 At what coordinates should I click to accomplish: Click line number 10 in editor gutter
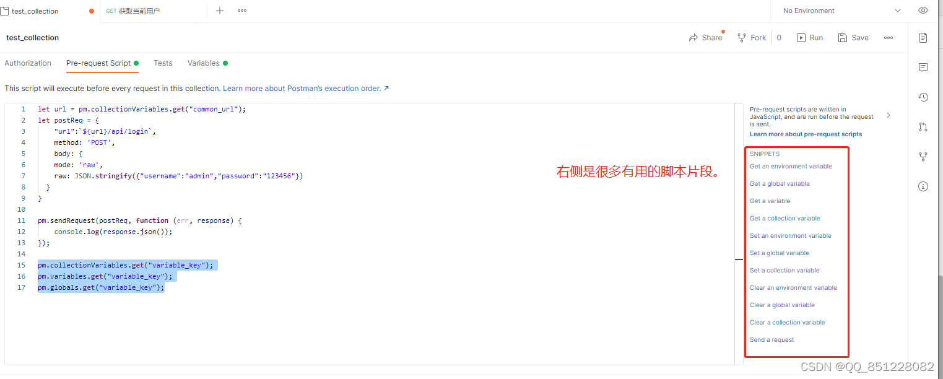[x=22, y=209]
